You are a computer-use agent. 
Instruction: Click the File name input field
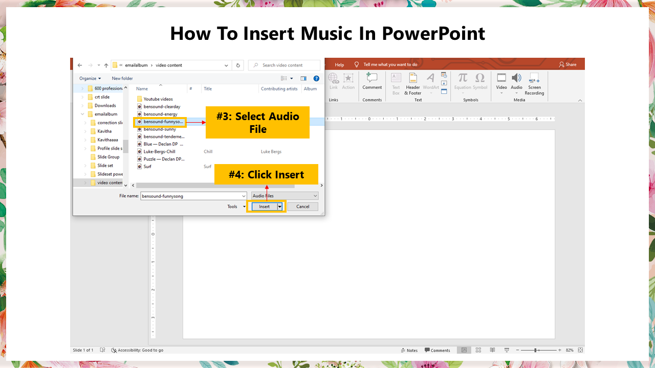coord(191,196)
